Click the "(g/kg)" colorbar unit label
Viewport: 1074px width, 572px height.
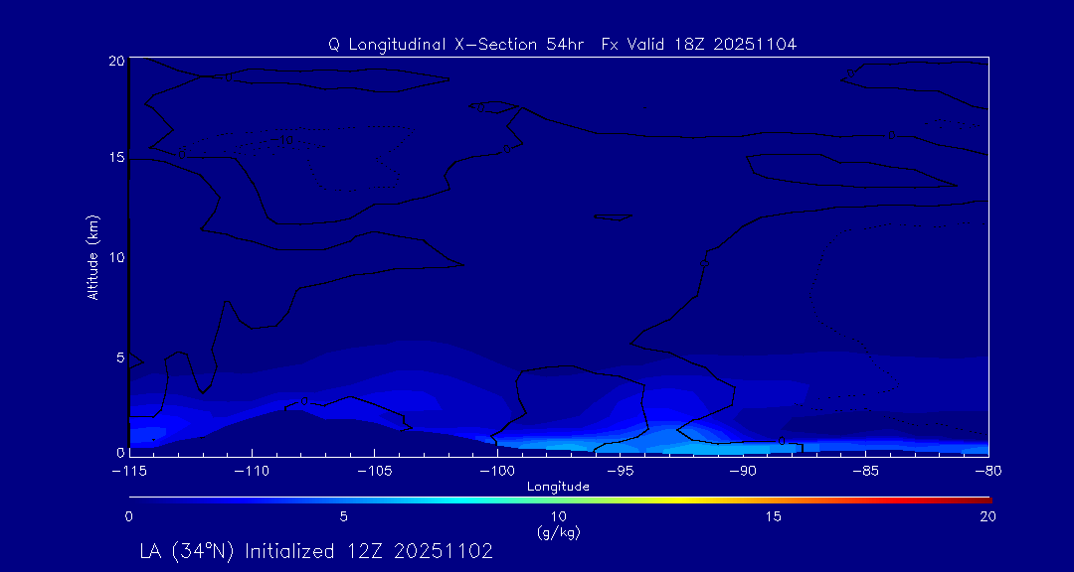[x=558, y=531]
